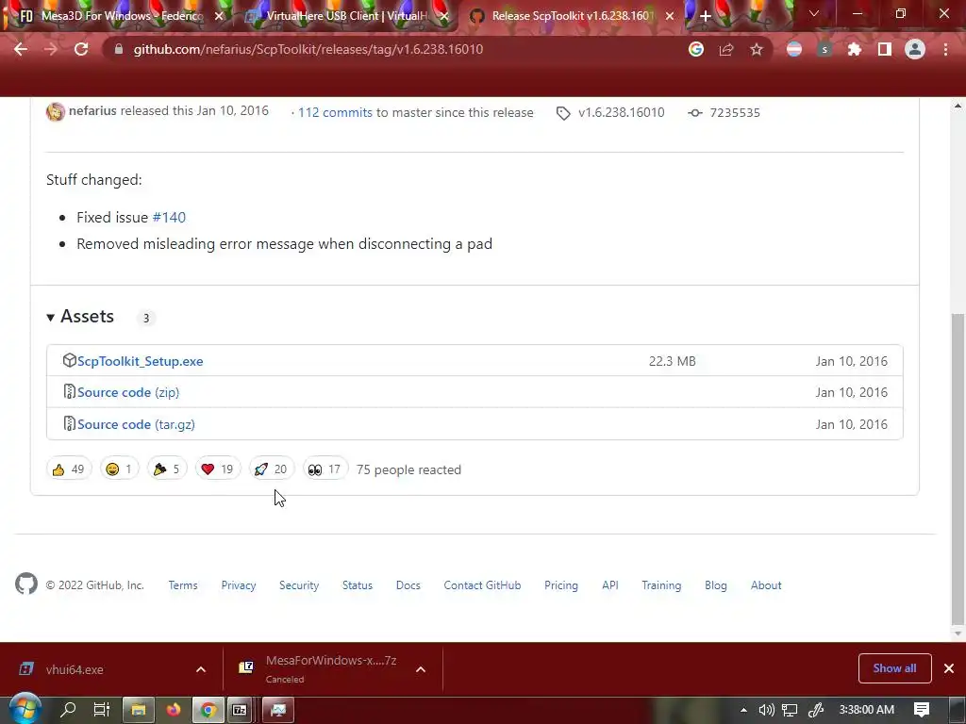
Task: Click the address bar URL field
Action: coord(394,49)
